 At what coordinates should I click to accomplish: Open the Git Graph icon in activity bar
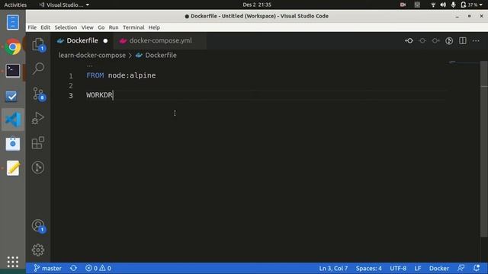click(38, 167)
